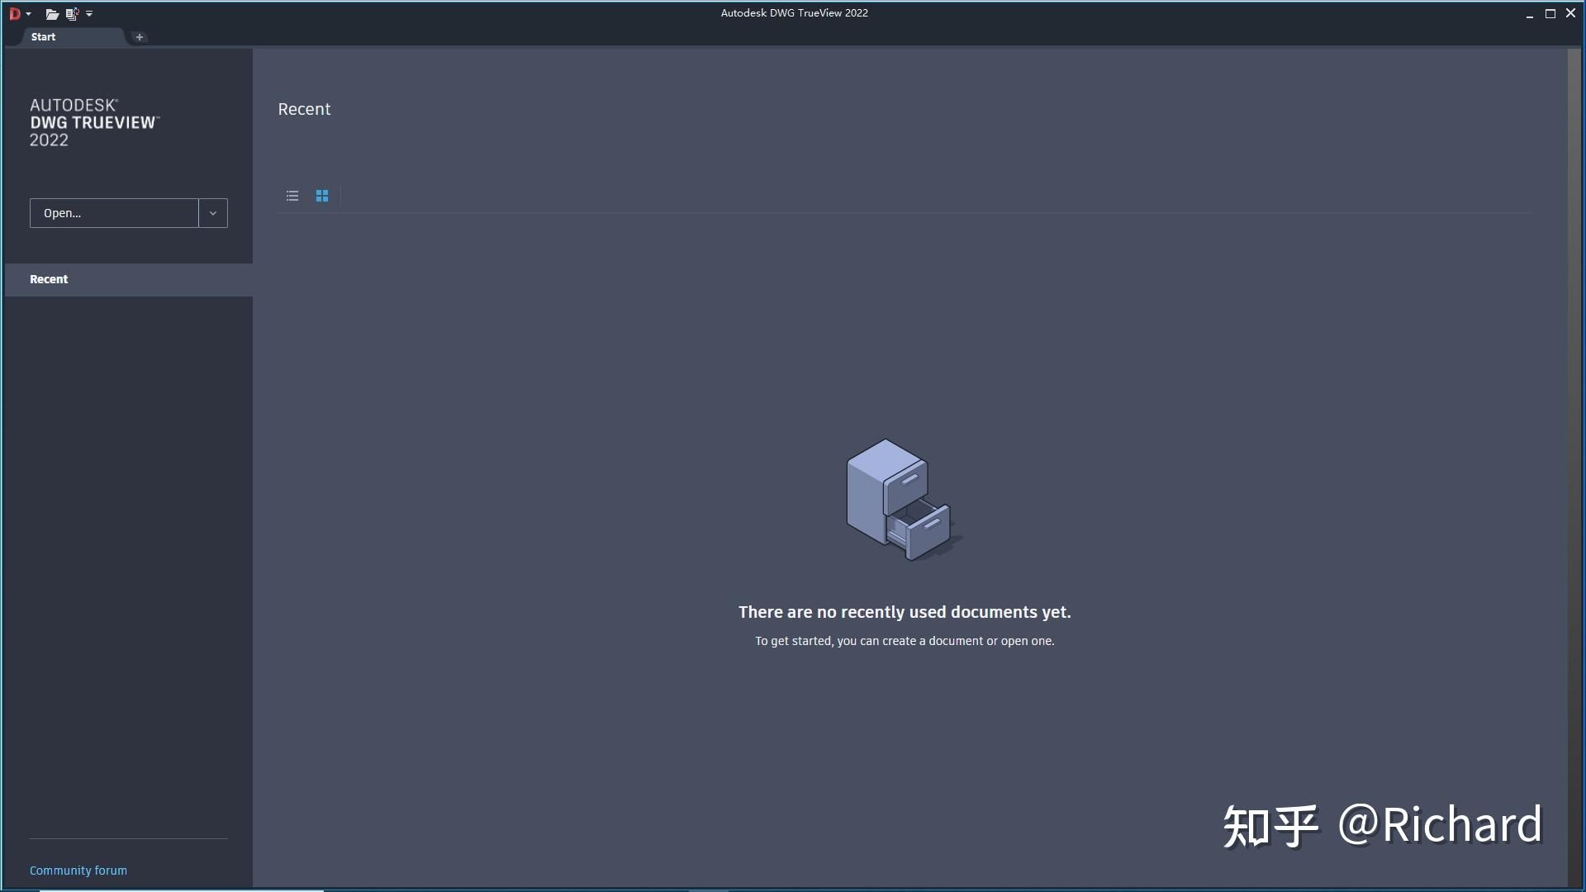Click the Open folder icon in toolbar

coord(51,14)
